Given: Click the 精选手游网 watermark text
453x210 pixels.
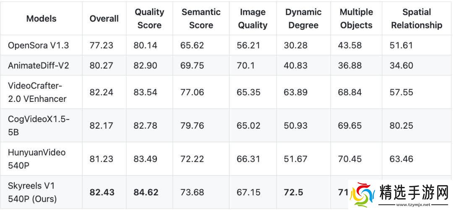Looking at the screenshot, I should (413, 192).
